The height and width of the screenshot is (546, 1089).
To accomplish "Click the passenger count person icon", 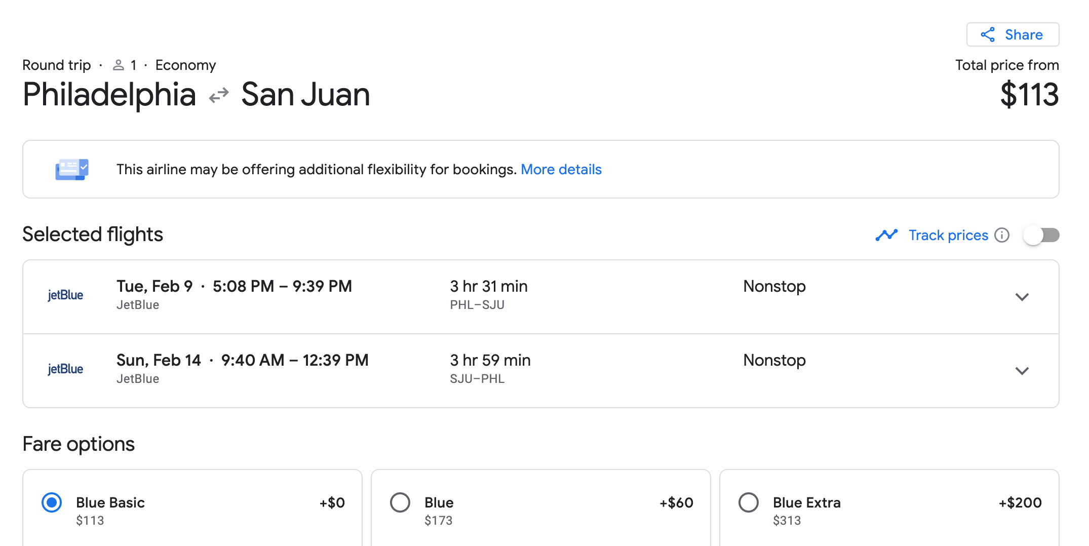I will click(118, 65).
